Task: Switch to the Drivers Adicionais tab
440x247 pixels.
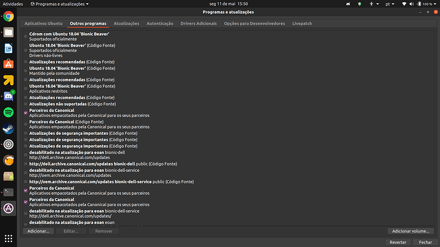Action: [198, 24]
